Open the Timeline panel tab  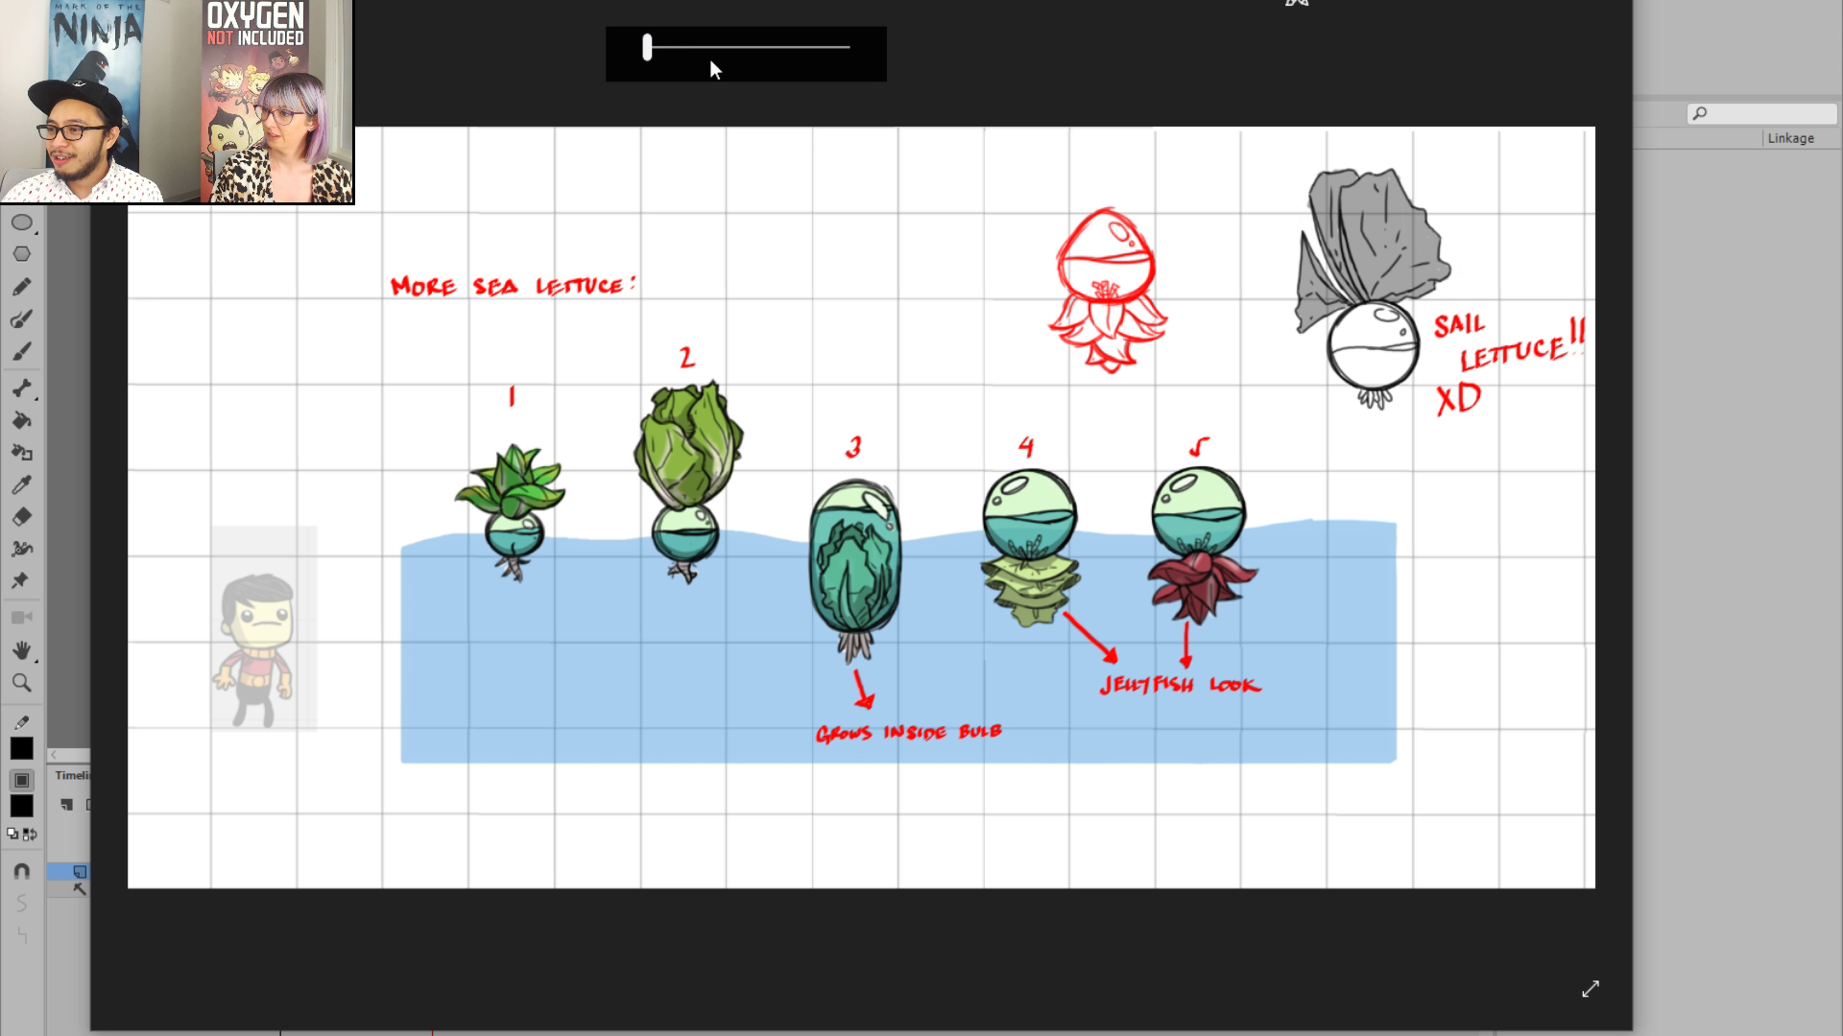pos(72,775)
